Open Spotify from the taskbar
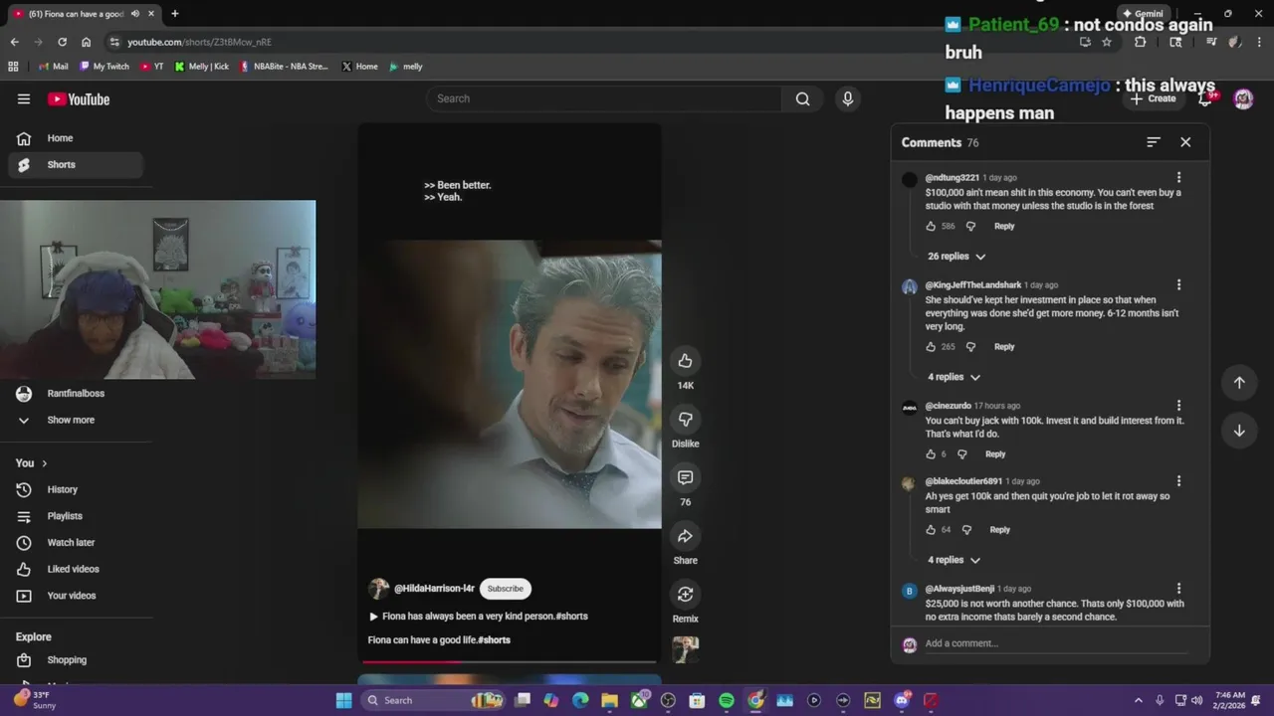The width and height of the screenshot is (1274, 716). 727,700
